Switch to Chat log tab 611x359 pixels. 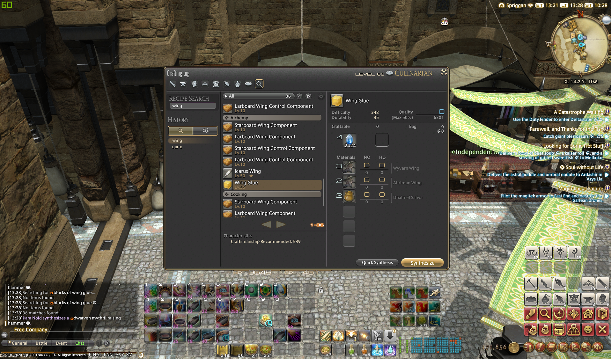(80, 343)
